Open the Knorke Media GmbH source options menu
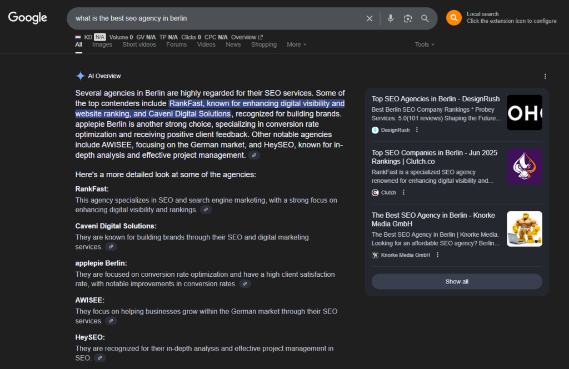Screen dimensions: 569x369 click(x=438, y=255)
